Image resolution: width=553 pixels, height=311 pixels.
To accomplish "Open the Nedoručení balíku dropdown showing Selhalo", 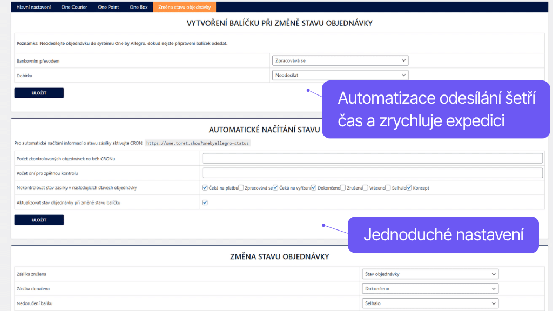I will [x=429, y=303].
